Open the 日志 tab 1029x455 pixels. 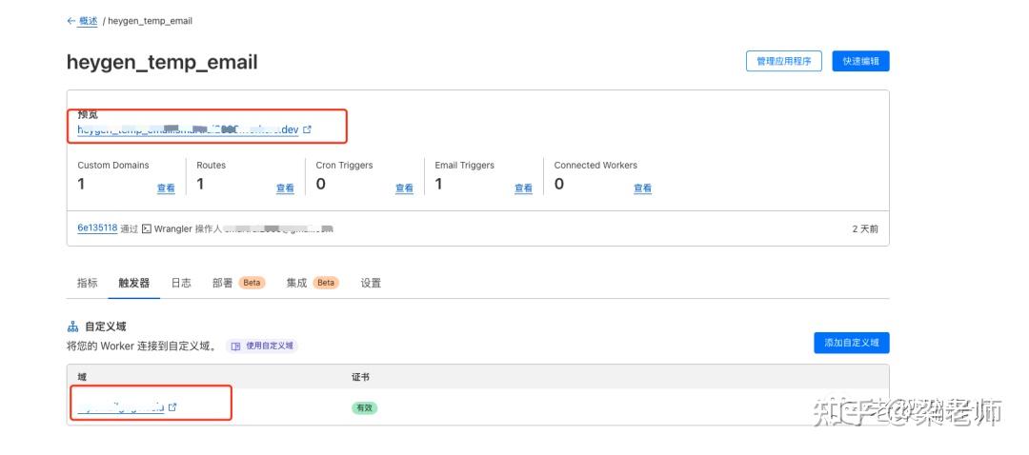pyautogui.click(x=181, y=283)
